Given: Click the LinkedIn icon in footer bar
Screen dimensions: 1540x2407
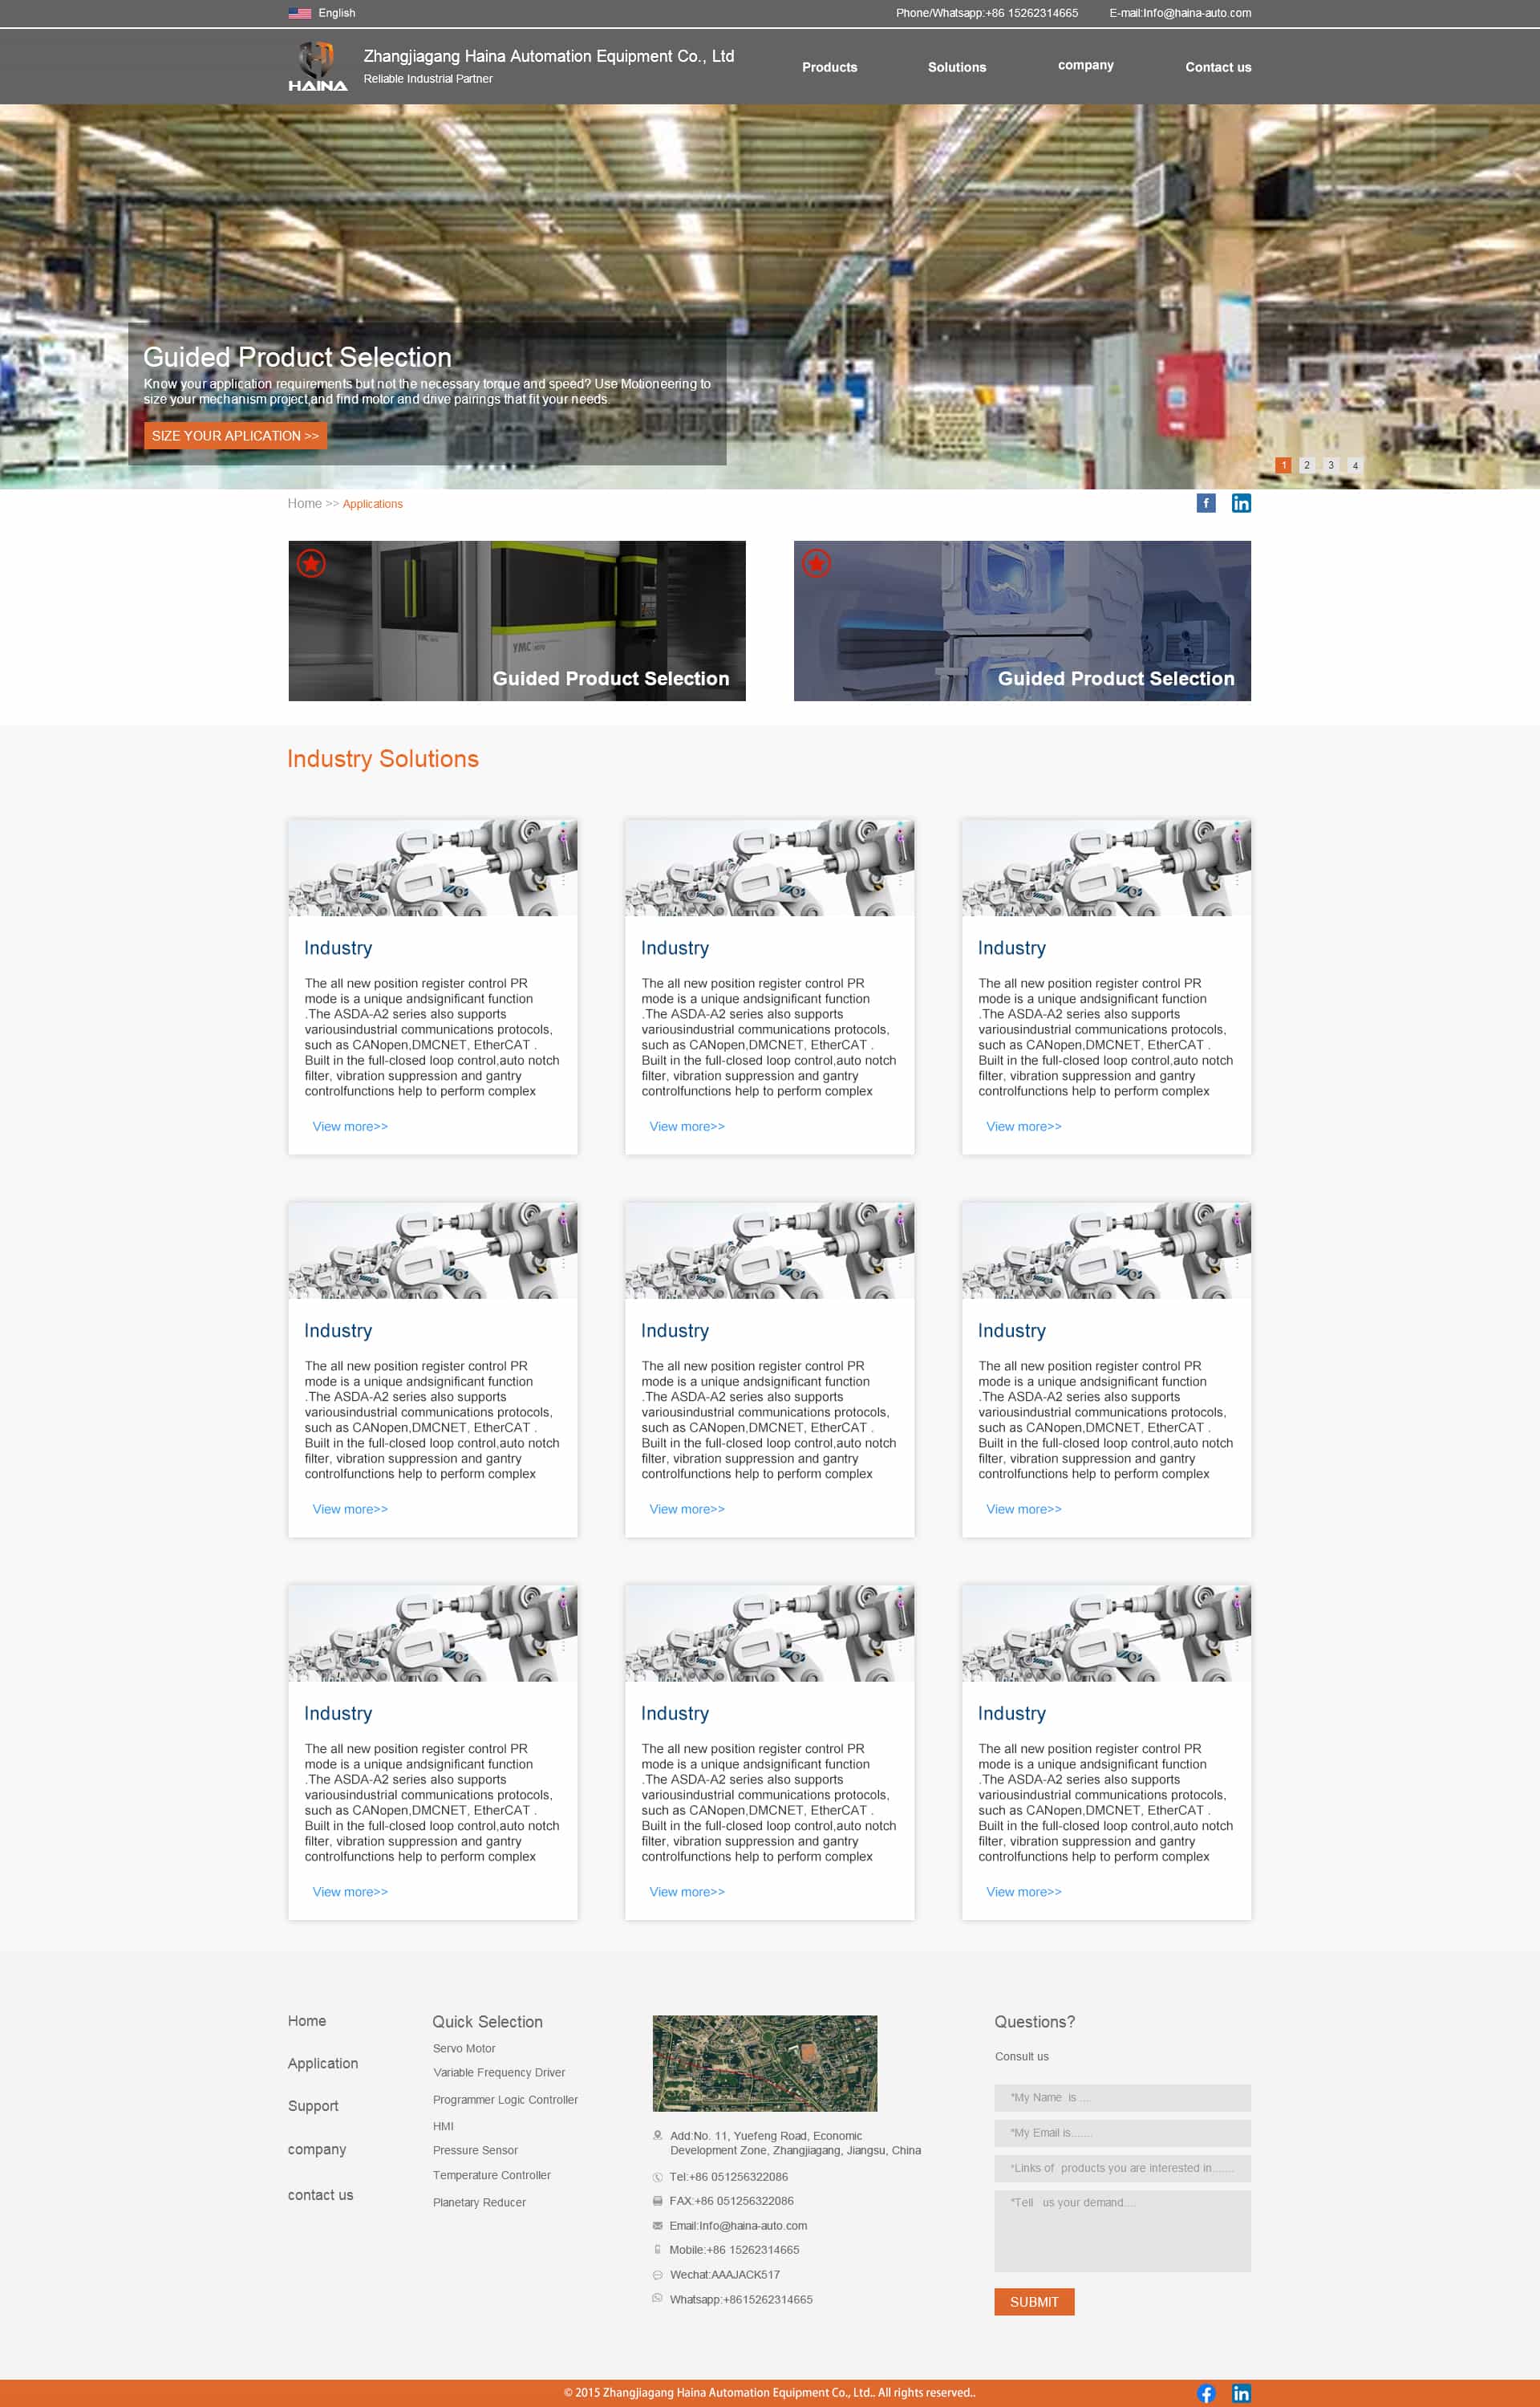Looking at the screenshot, I should pos(1240,2393).
